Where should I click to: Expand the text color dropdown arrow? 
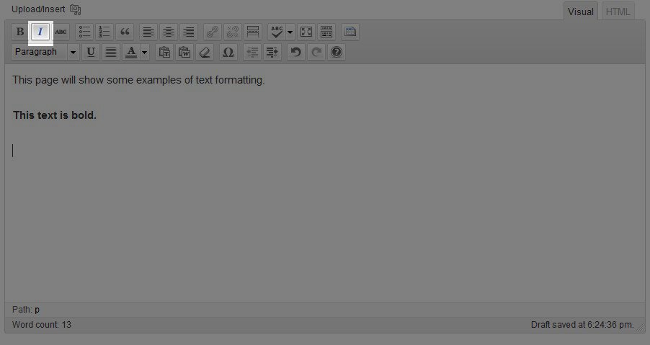point(145,52)
